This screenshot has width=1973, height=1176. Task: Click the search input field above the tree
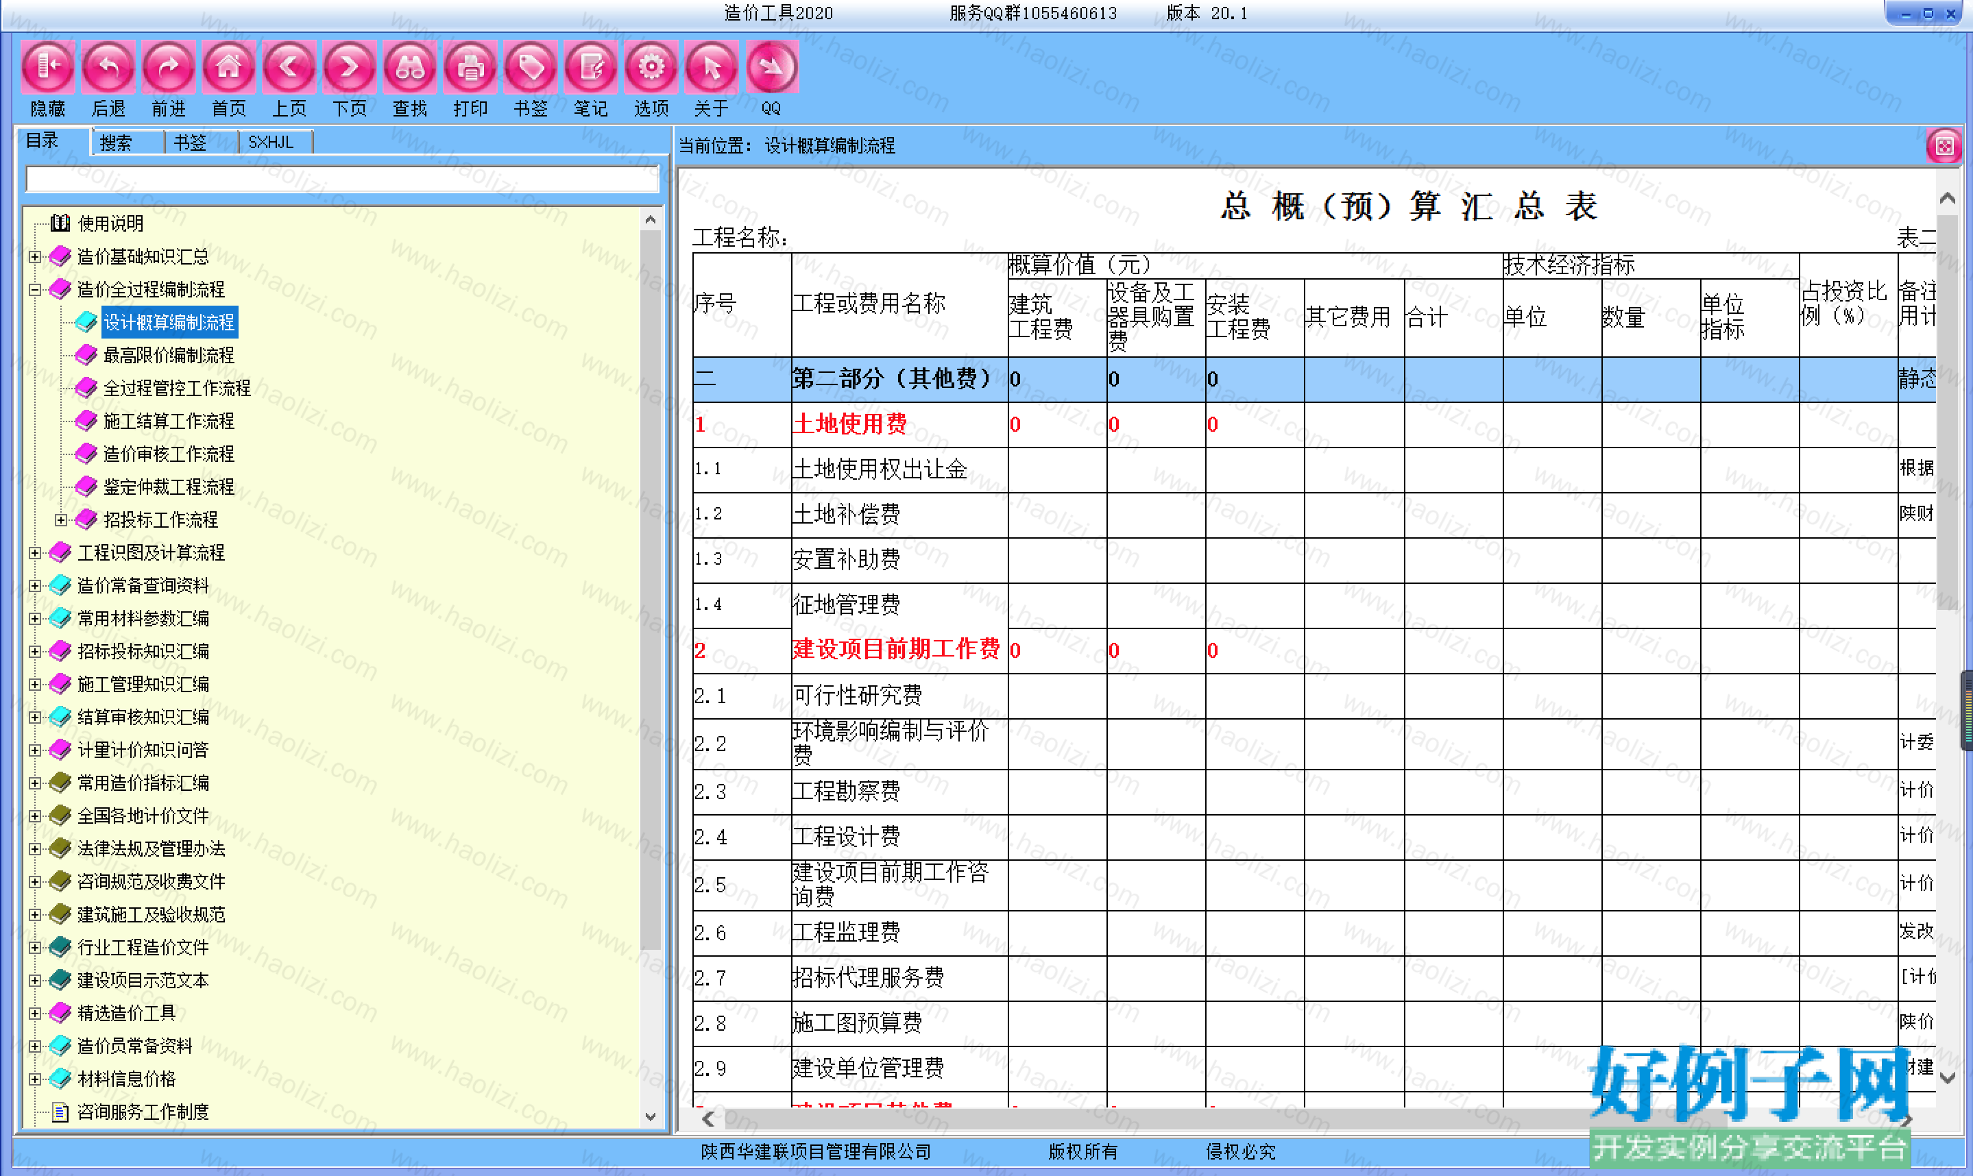click(x=343, y=179)
